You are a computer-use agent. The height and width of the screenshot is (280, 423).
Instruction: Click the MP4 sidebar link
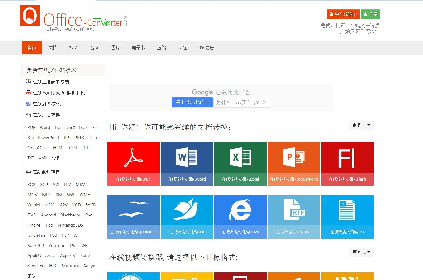(47, 195)
